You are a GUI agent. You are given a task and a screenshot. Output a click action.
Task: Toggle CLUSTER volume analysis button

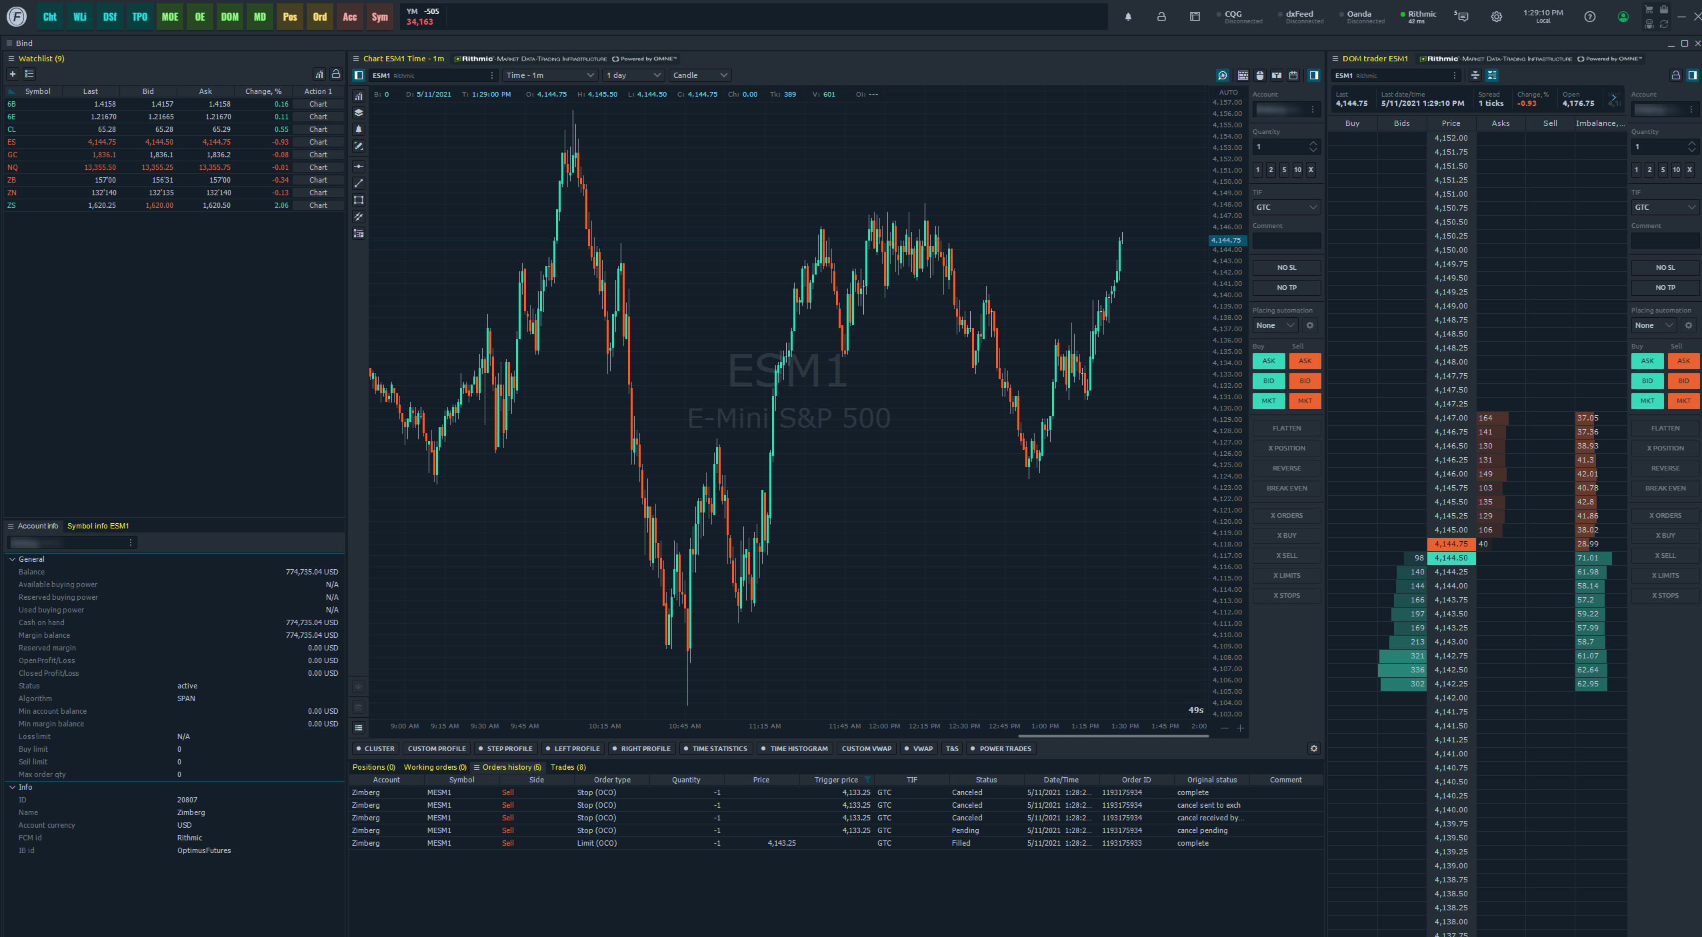[x=375, y=748]
